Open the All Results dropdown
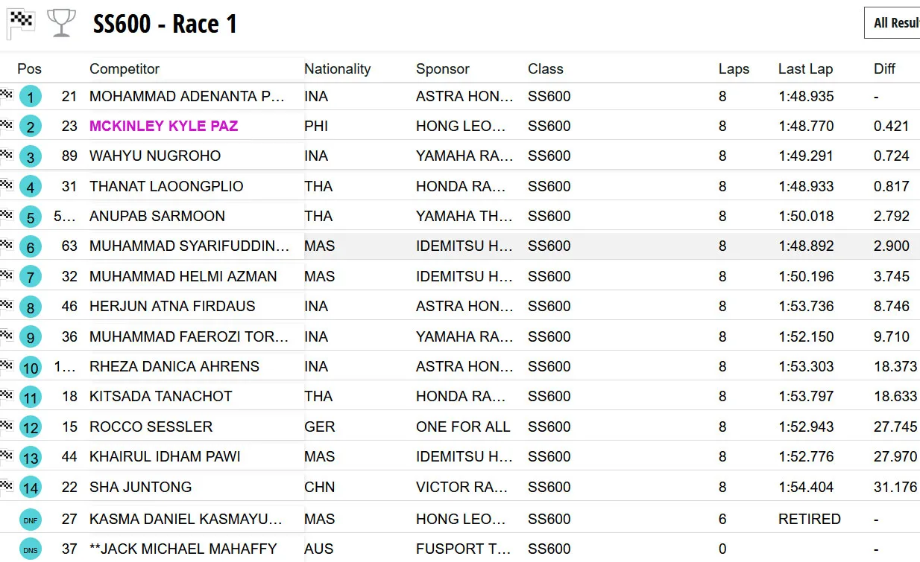The height and width of the screenshot is (562, 920). (x=895, y=23)
